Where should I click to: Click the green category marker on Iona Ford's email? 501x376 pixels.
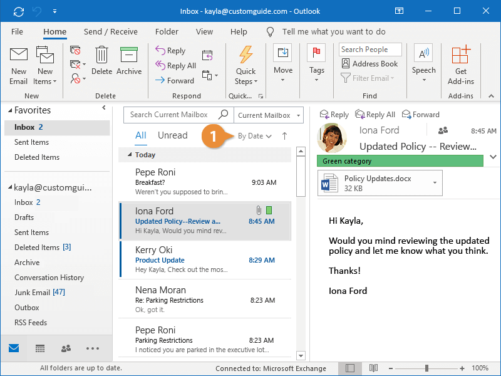point(269,210)
